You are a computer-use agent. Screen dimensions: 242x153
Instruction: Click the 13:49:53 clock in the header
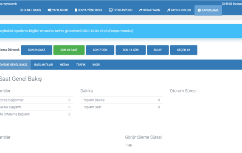pyautogui.click(x=227, y=4)
